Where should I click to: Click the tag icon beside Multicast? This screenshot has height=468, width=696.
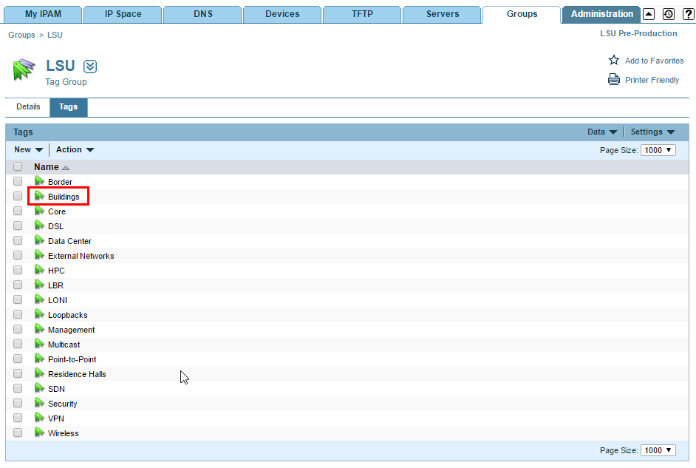point(39,344)
